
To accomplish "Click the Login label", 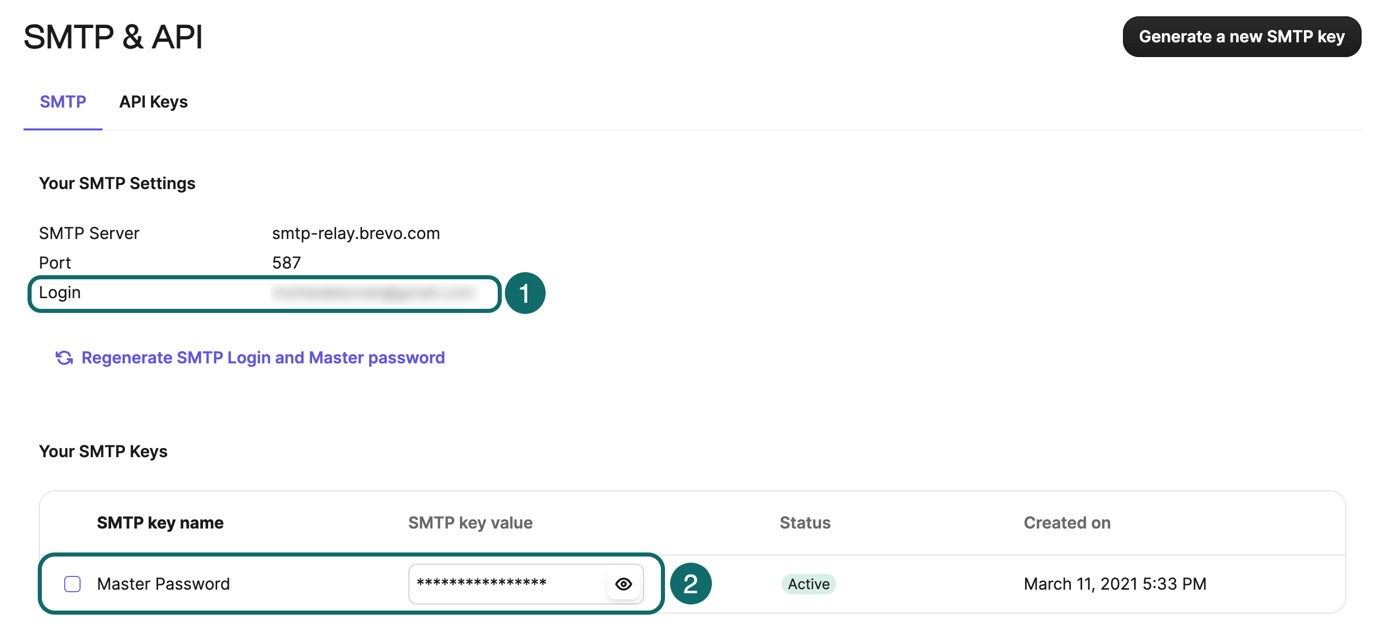I will [x=60, y=293].
